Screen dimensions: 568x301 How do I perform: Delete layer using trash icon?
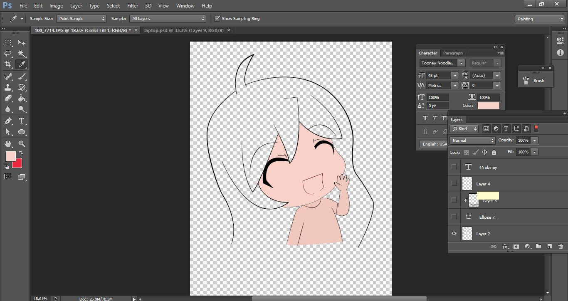561,247
